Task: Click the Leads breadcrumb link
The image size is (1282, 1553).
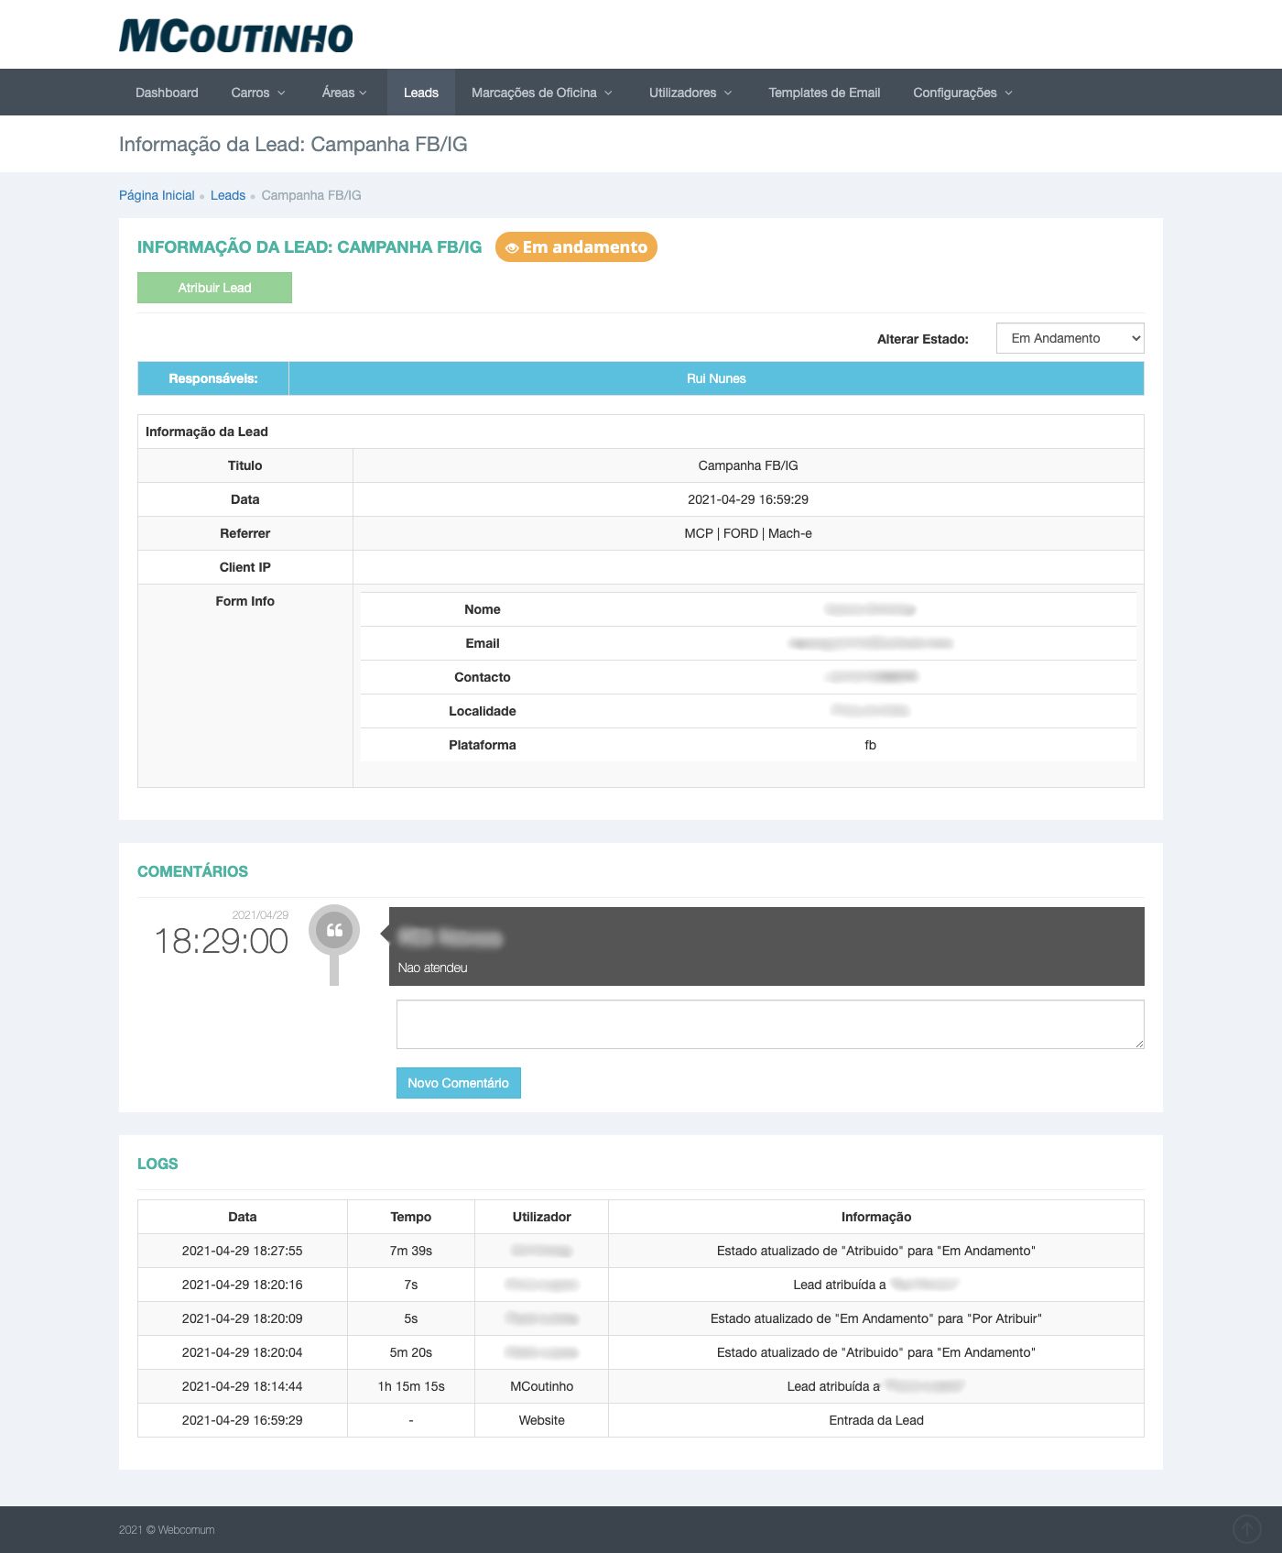Action: [228, 195]
